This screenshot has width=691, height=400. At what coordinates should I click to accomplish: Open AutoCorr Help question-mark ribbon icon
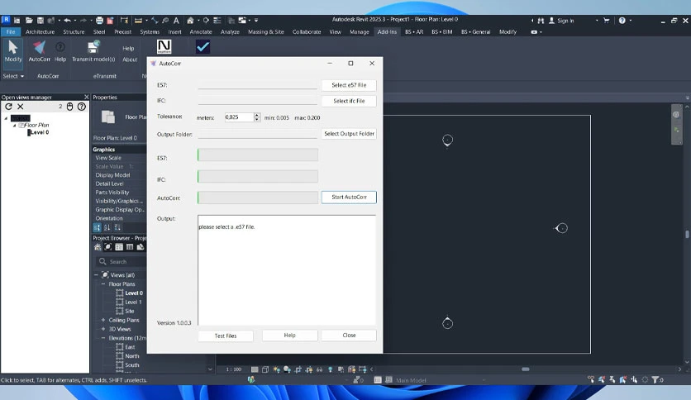(60, 51)
